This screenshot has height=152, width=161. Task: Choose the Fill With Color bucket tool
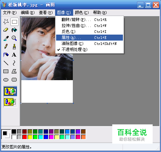click(x=14, y=30)
